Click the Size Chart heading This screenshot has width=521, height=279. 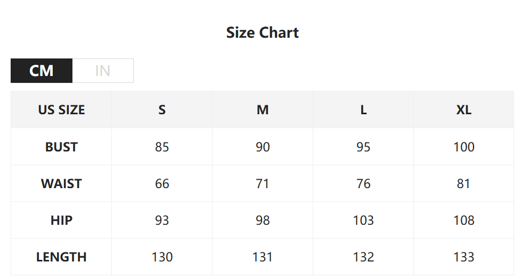coord(262,32)
